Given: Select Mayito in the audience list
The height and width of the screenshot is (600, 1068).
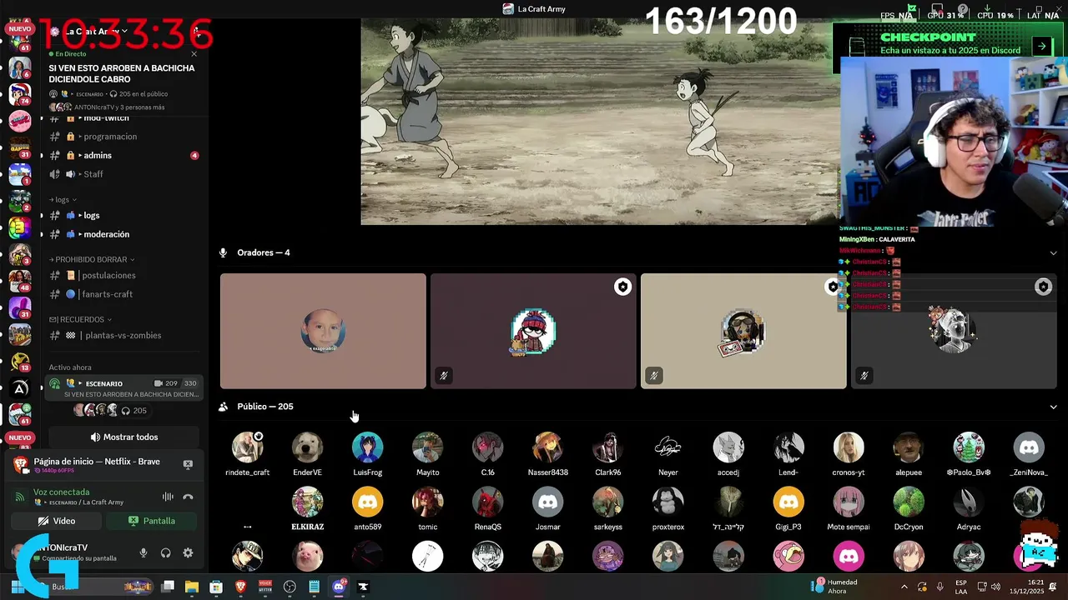Looking at the screenshot, I should point(427,454).
